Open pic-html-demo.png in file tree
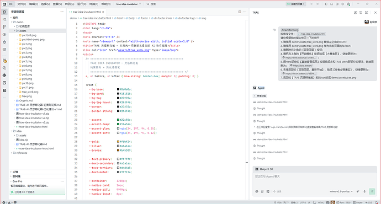Image resolution: width=381 pixels, height=204 pixels. [x=33, y=40]
